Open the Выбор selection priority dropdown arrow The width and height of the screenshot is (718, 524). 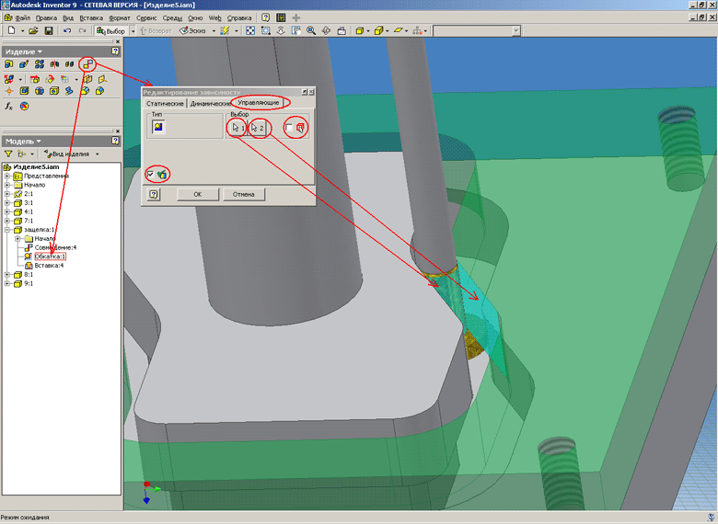(x=133, y=31)
